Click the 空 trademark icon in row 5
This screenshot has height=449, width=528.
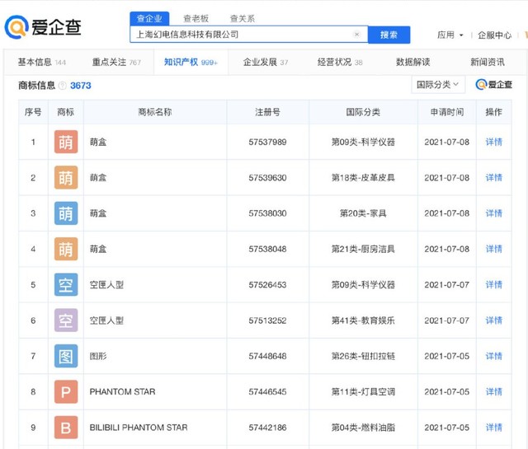point(66,285)
